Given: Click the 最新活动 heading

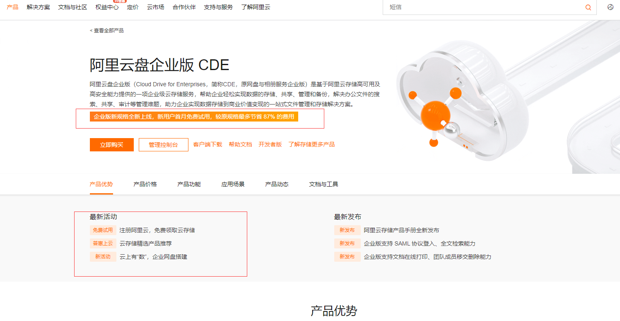Looking at the screenshot, I should 103,217.
